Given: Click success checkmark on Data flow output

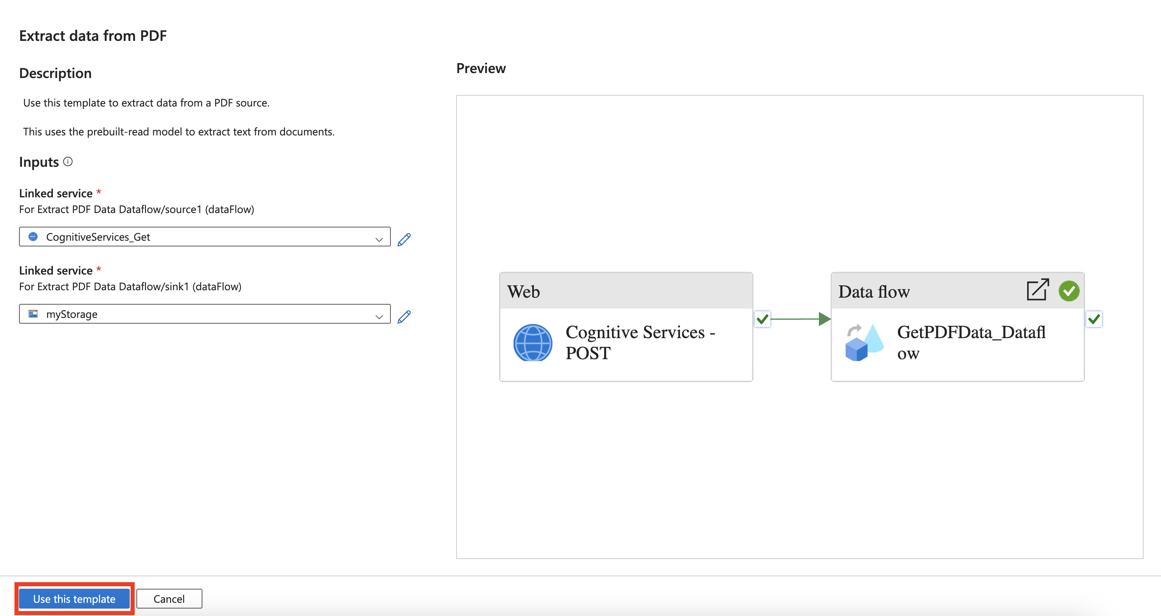Looking at the screenshot, I should (1094, 319).
